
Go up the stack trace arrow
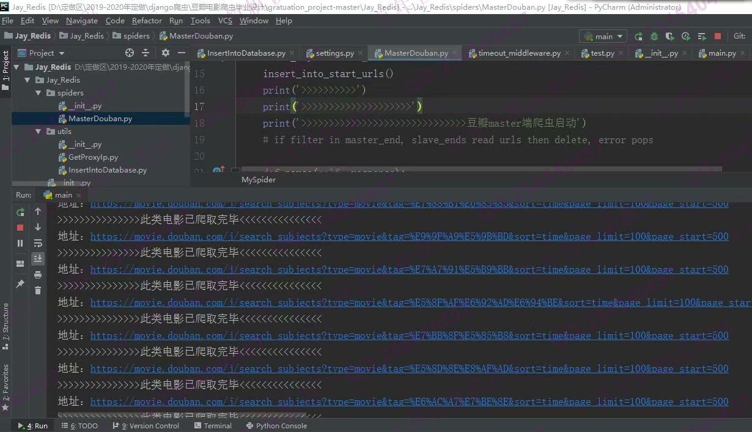(x=38, y=211)
